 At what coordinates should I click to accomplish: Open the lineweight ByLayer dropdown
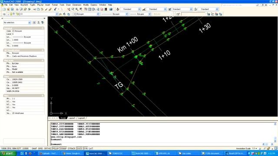click(x=149, y=14)
